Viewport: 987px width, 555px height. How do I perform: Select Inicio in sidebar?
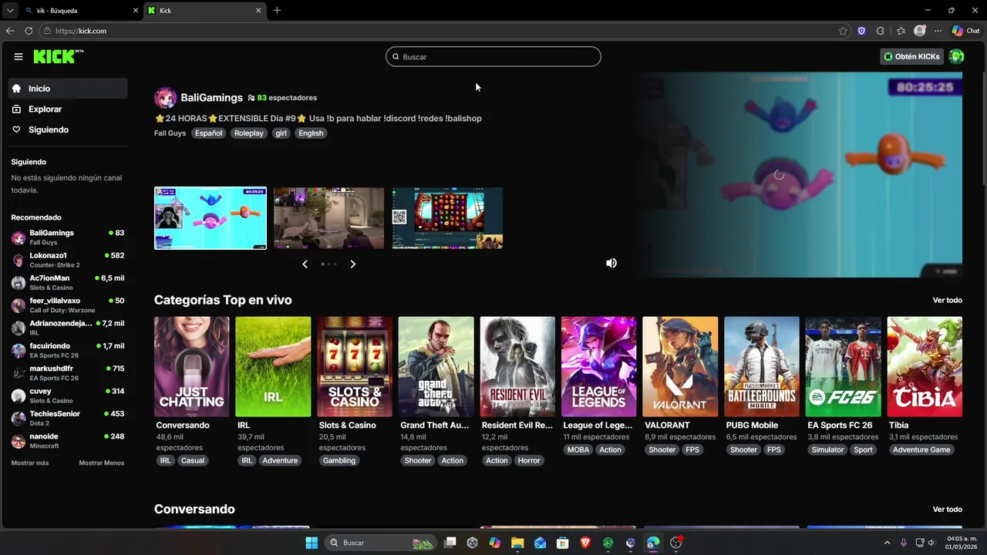[68, 89]
